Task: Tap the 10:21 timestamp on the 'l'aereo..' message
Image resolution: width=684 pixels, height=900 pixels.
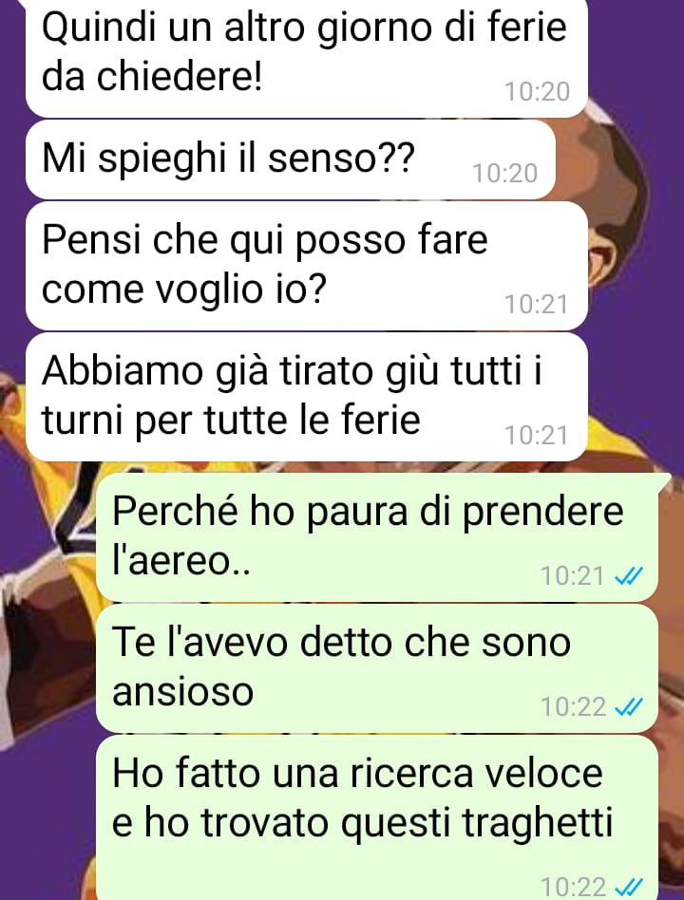Action: [x=573, y=575]
